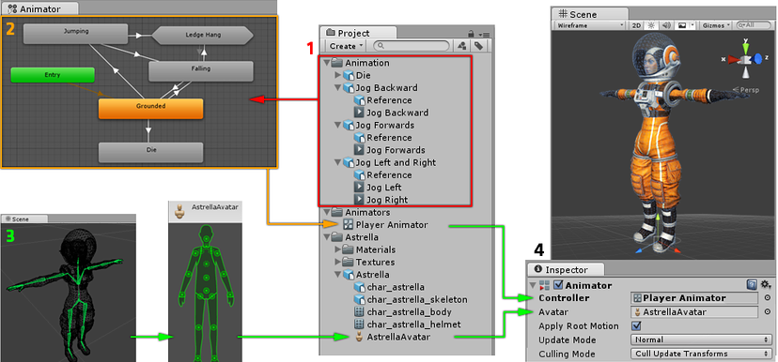The width and height of the screenshot is (778, 362).
Task: Collapse the Jog Backward asset arrow
Action: click(338, 87)
